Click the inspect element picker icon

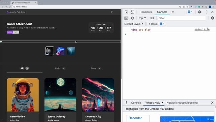pyautogui.click(x=126, y=12)
